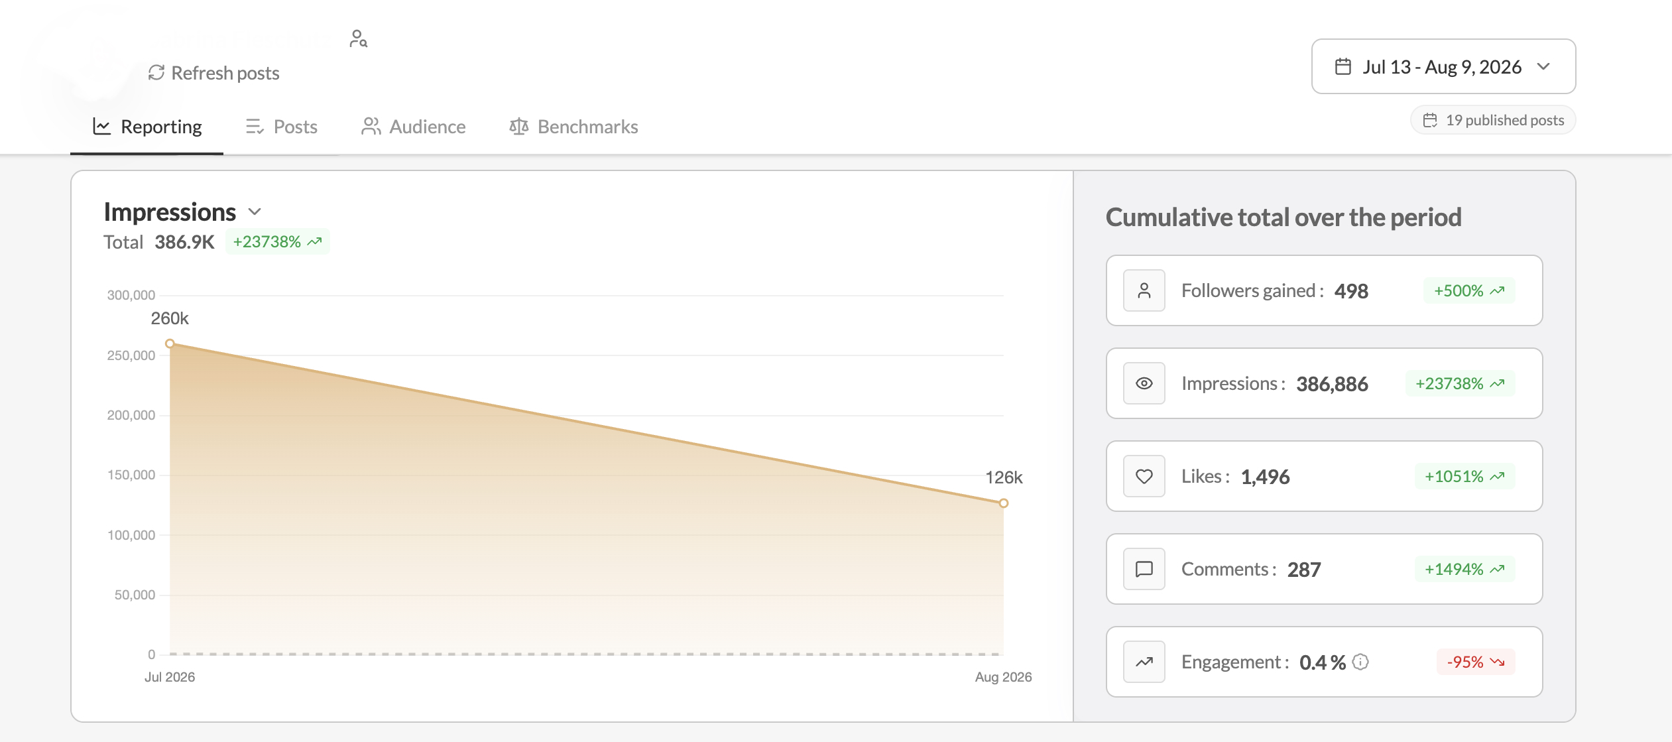This screenshot has height=742, width=1672.
Task: Click the Engagement info circle icon
Action: coord(1360,662)
